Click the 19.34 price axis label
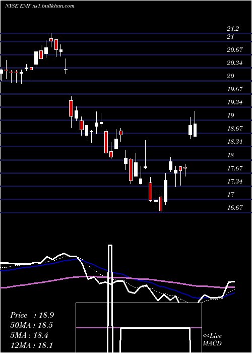This screenshot has height=353, width=252. click(x=235, y=102)
